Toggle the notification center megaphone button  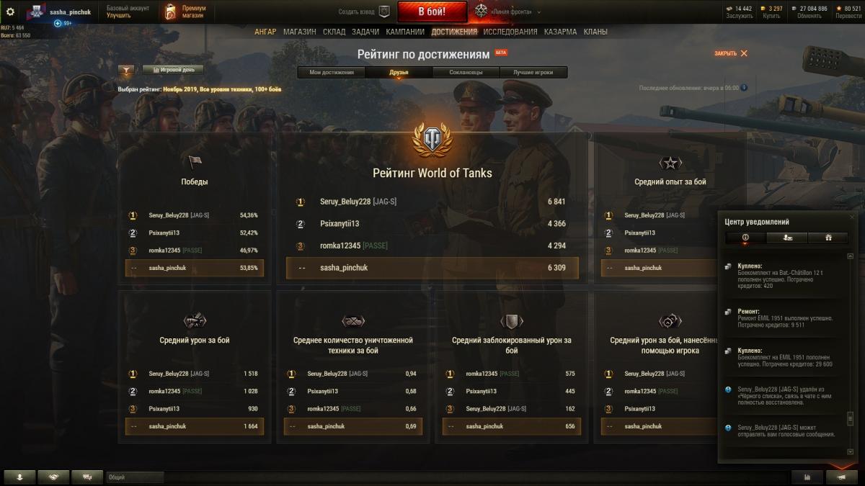pos(841,477)
